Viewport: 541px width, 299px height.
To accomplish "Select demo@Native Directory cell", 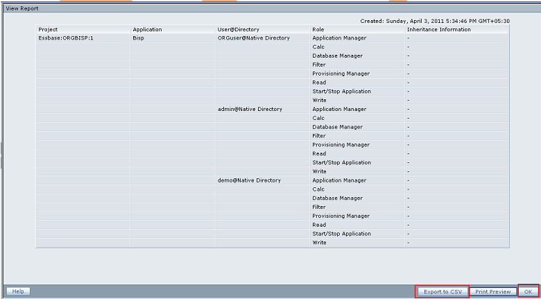I will [262, 180].
